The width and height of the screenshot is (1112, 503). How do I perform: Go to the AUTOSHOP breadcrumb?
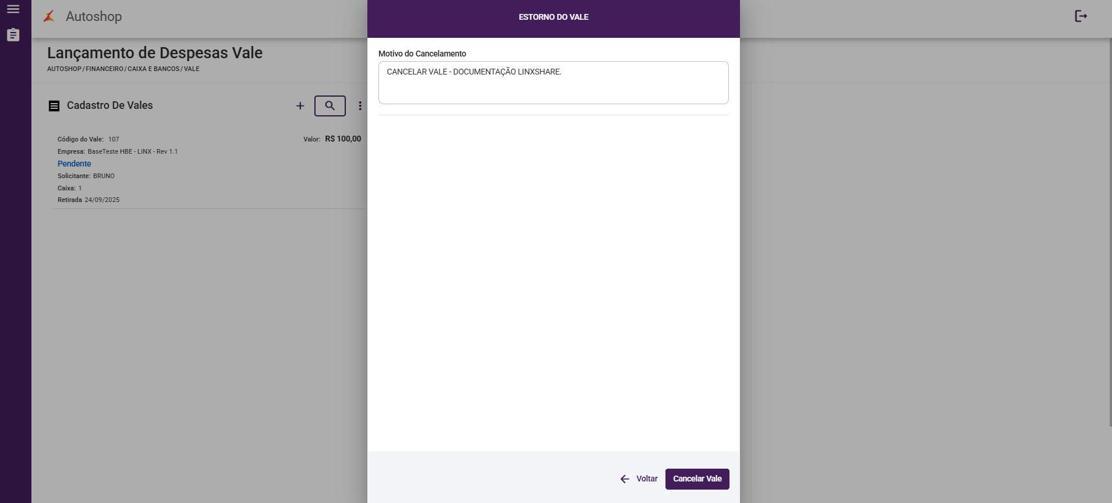[65, 69]
